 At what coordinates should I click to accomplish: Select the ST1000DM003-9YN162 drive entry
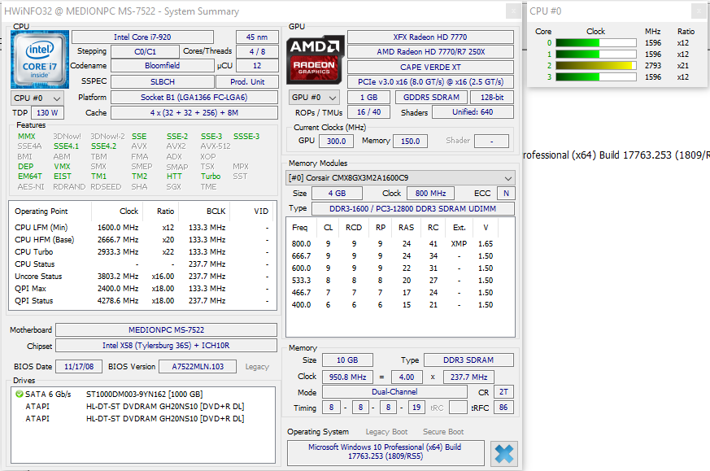(x=145, y=394)
